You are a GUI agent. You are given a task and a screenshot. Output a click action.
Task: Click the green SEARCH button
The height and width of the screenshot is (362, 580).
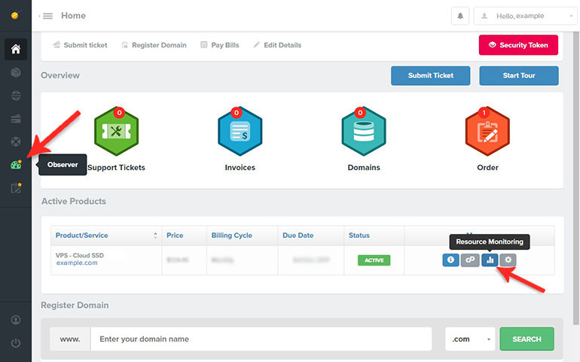tap(527, 339)
